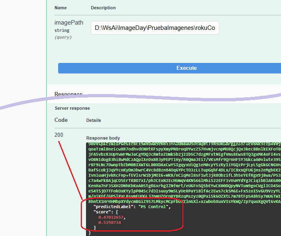Viewport: 281px width, 236px height.
Task: Click the '(query)' parameter location label
Action: click(x=63, y=37)
